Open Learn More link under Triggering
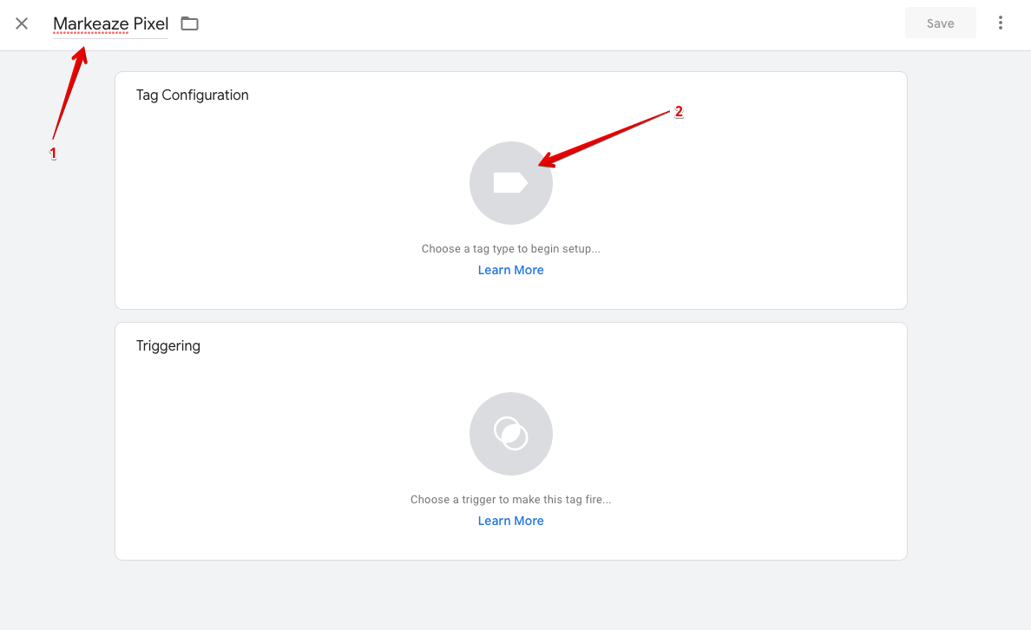Screen dimensions: 1031x630 511,521
